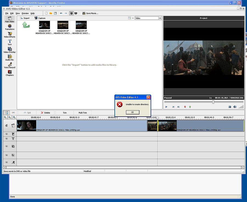Click the timeline playhead marker
247x202 pixels.
(x=157, y=118)
